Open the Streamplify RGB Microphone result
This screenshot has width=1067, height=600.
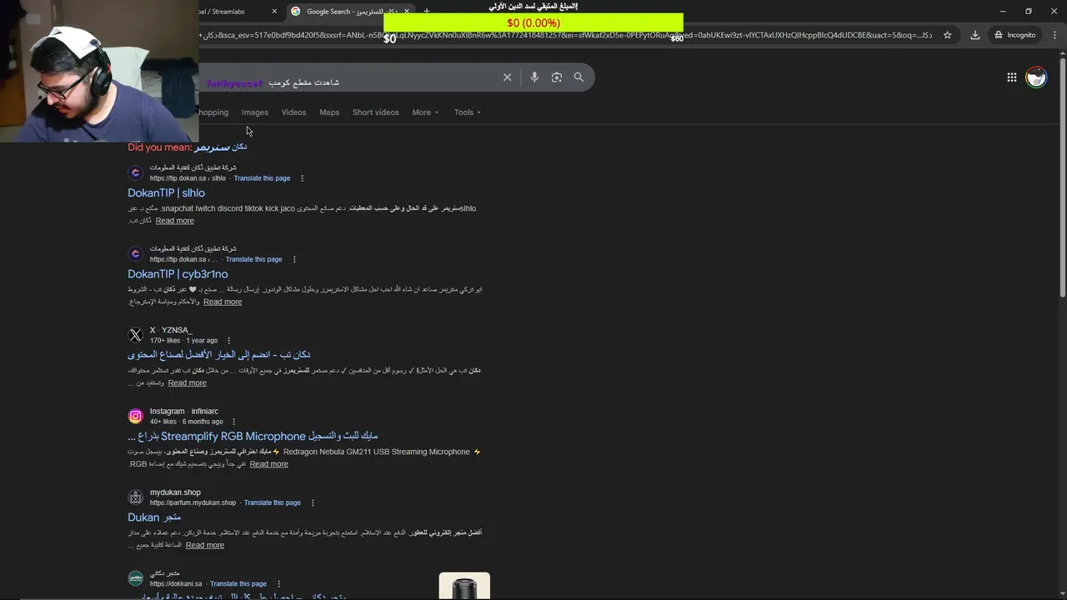click(253, 436)
